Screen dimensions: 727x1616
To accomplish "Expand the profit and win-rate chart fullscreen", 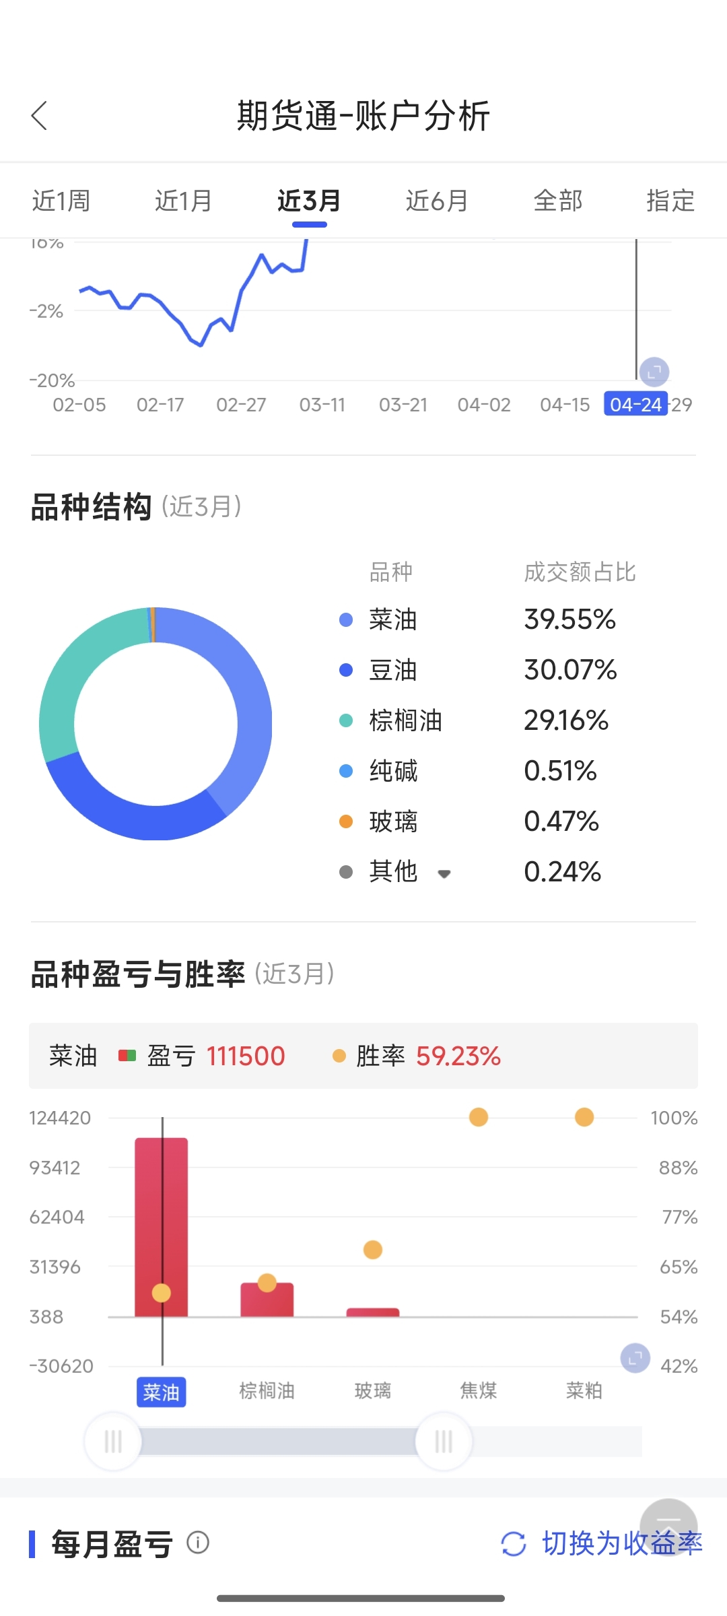I will 635,1358.
